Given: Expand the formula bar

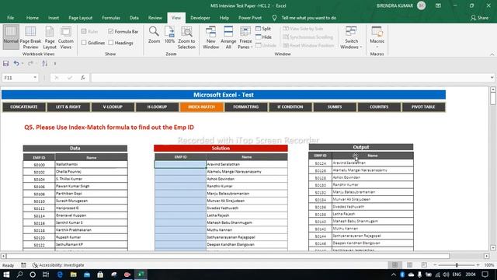Looking at the screenshot, I should click(x=492, y=78).
